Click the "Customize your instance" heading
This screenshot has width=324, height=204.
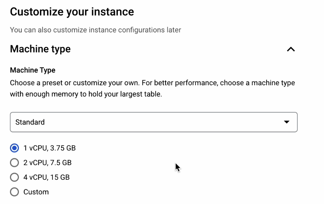point(72,12)
